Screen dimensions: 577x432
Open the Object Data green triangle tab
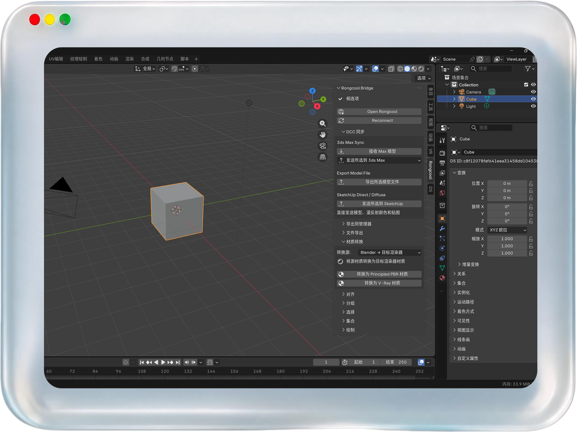pyautogui.click(x=442, y=268)
